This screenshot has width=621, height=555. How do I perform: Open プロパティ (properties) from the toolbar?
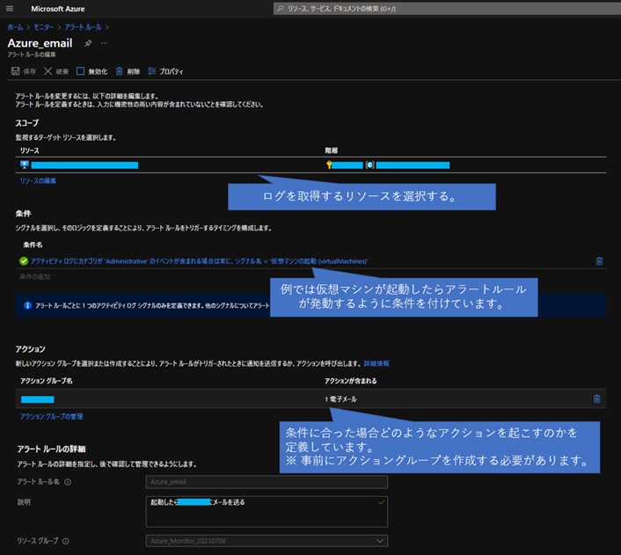pos(165,71)
